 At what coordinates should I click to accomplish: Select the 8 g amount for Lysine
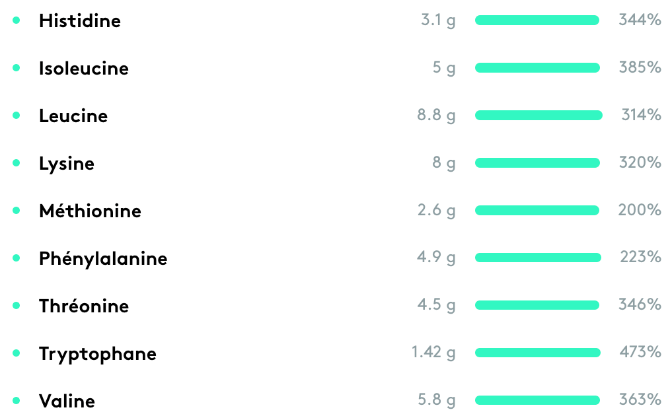coord(444,163)
